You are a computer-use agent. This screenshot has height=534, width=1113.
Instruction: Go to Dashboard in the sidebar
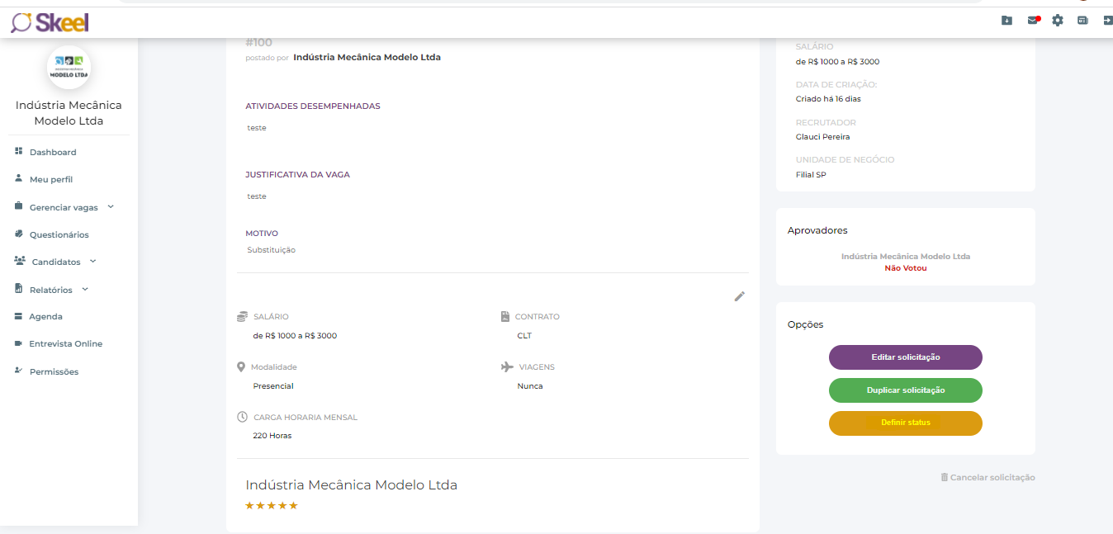click(x=52, y=152)
